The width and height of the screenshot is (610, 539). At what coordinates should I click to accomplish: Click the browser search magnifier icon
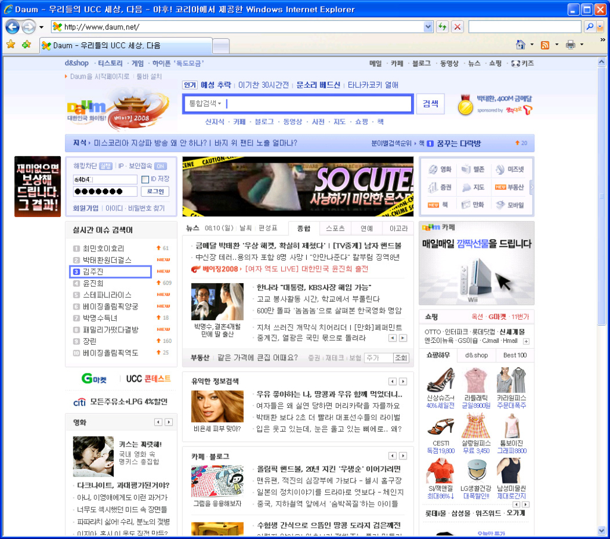point(590,26)
